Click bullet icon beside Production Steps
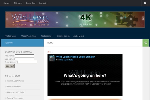Image resolution: width=150 pixels, height=100 pixels. pyautogui.click(x=6, y=87)
